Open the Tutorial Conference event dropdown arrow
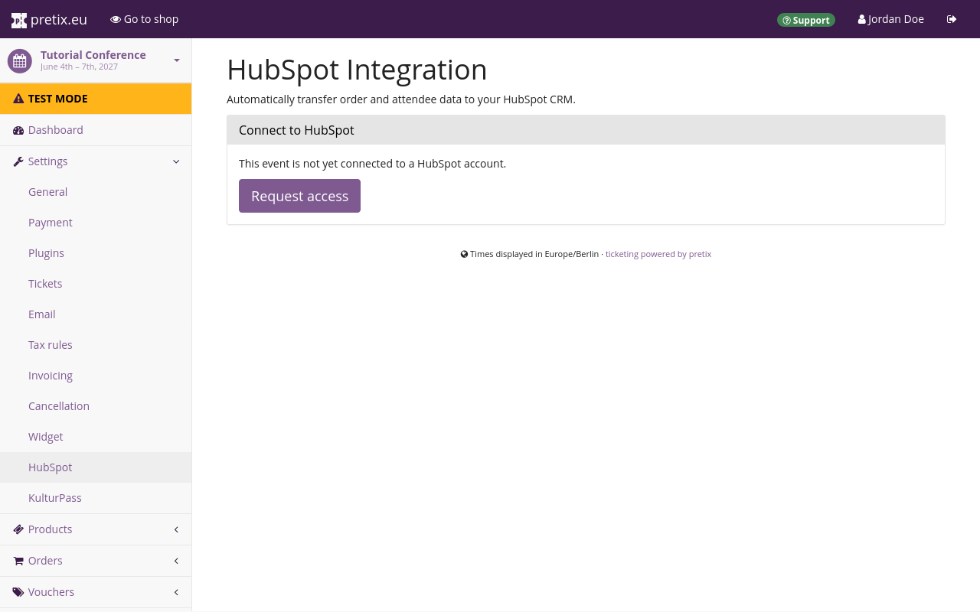 (x=177, y=60)
